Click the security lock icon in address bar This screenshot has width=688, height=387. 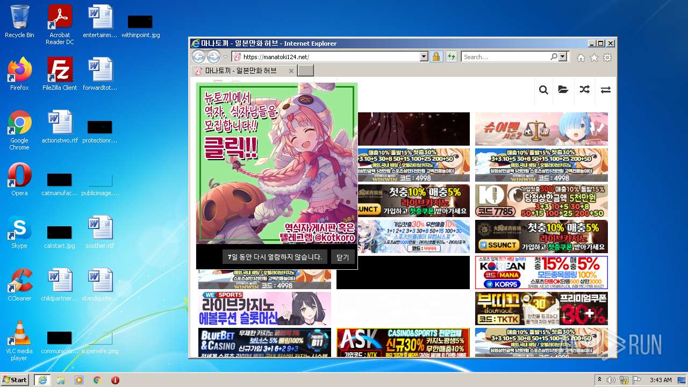click(436, 56)
